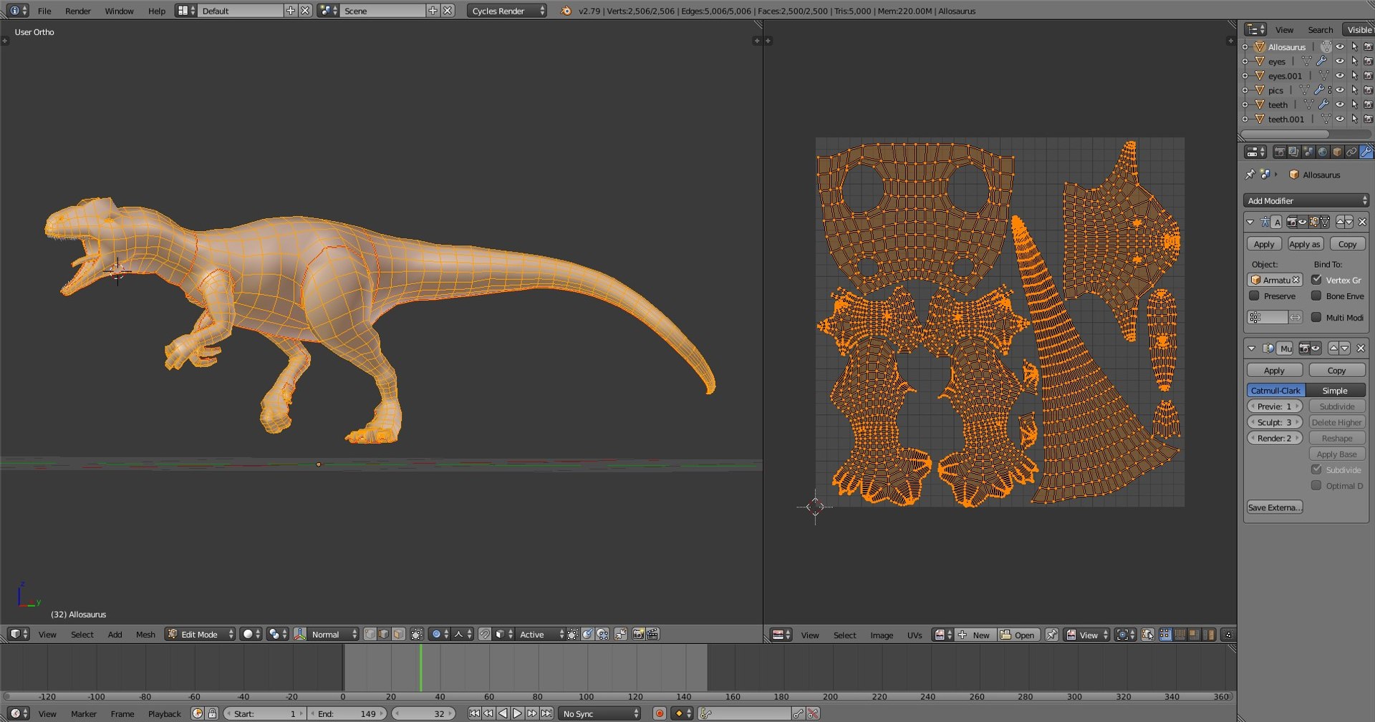Open the World properties tab icon
Screen dimensions: 1375x722
point(1323,152)
